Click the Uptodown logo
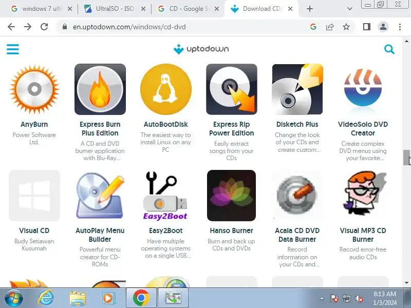 [x=201, y=49]
